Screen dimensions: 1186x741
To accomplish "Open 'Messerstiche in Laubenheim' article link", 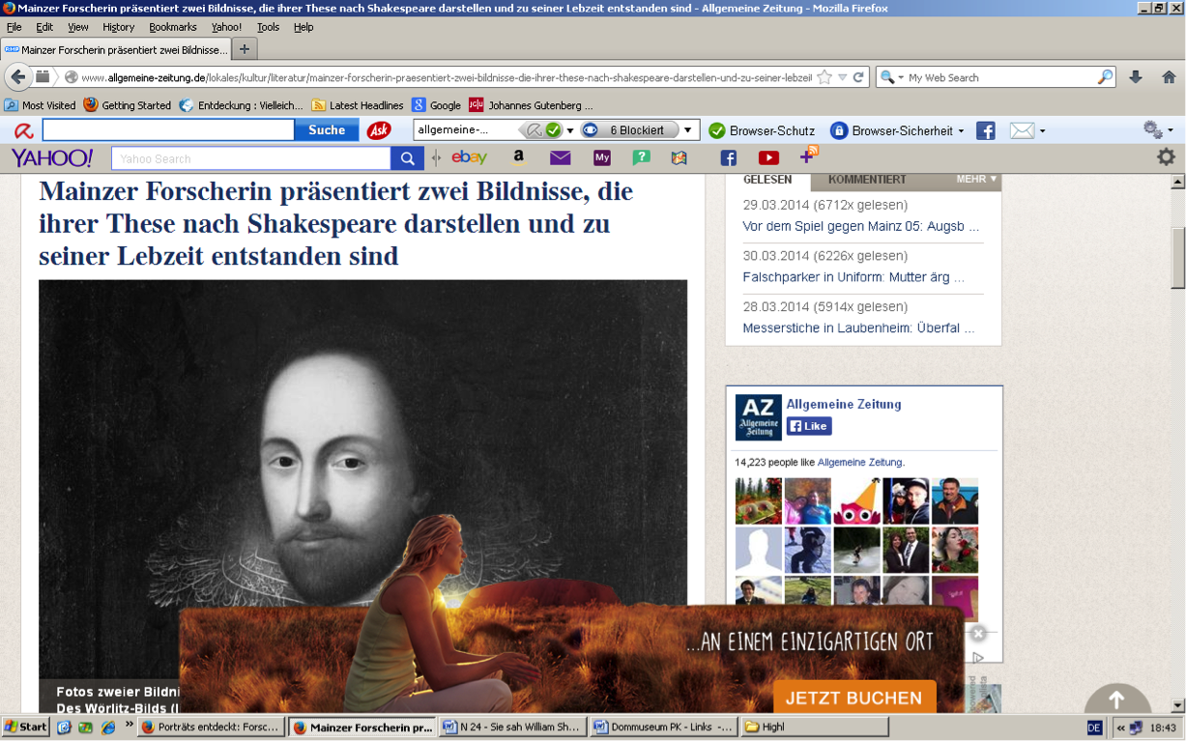I will [858, 328].
